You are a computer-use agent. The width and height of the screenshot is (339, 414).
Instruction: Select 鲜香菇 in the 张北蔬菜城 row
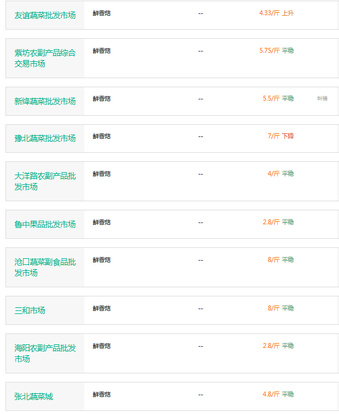click(101, 395)
